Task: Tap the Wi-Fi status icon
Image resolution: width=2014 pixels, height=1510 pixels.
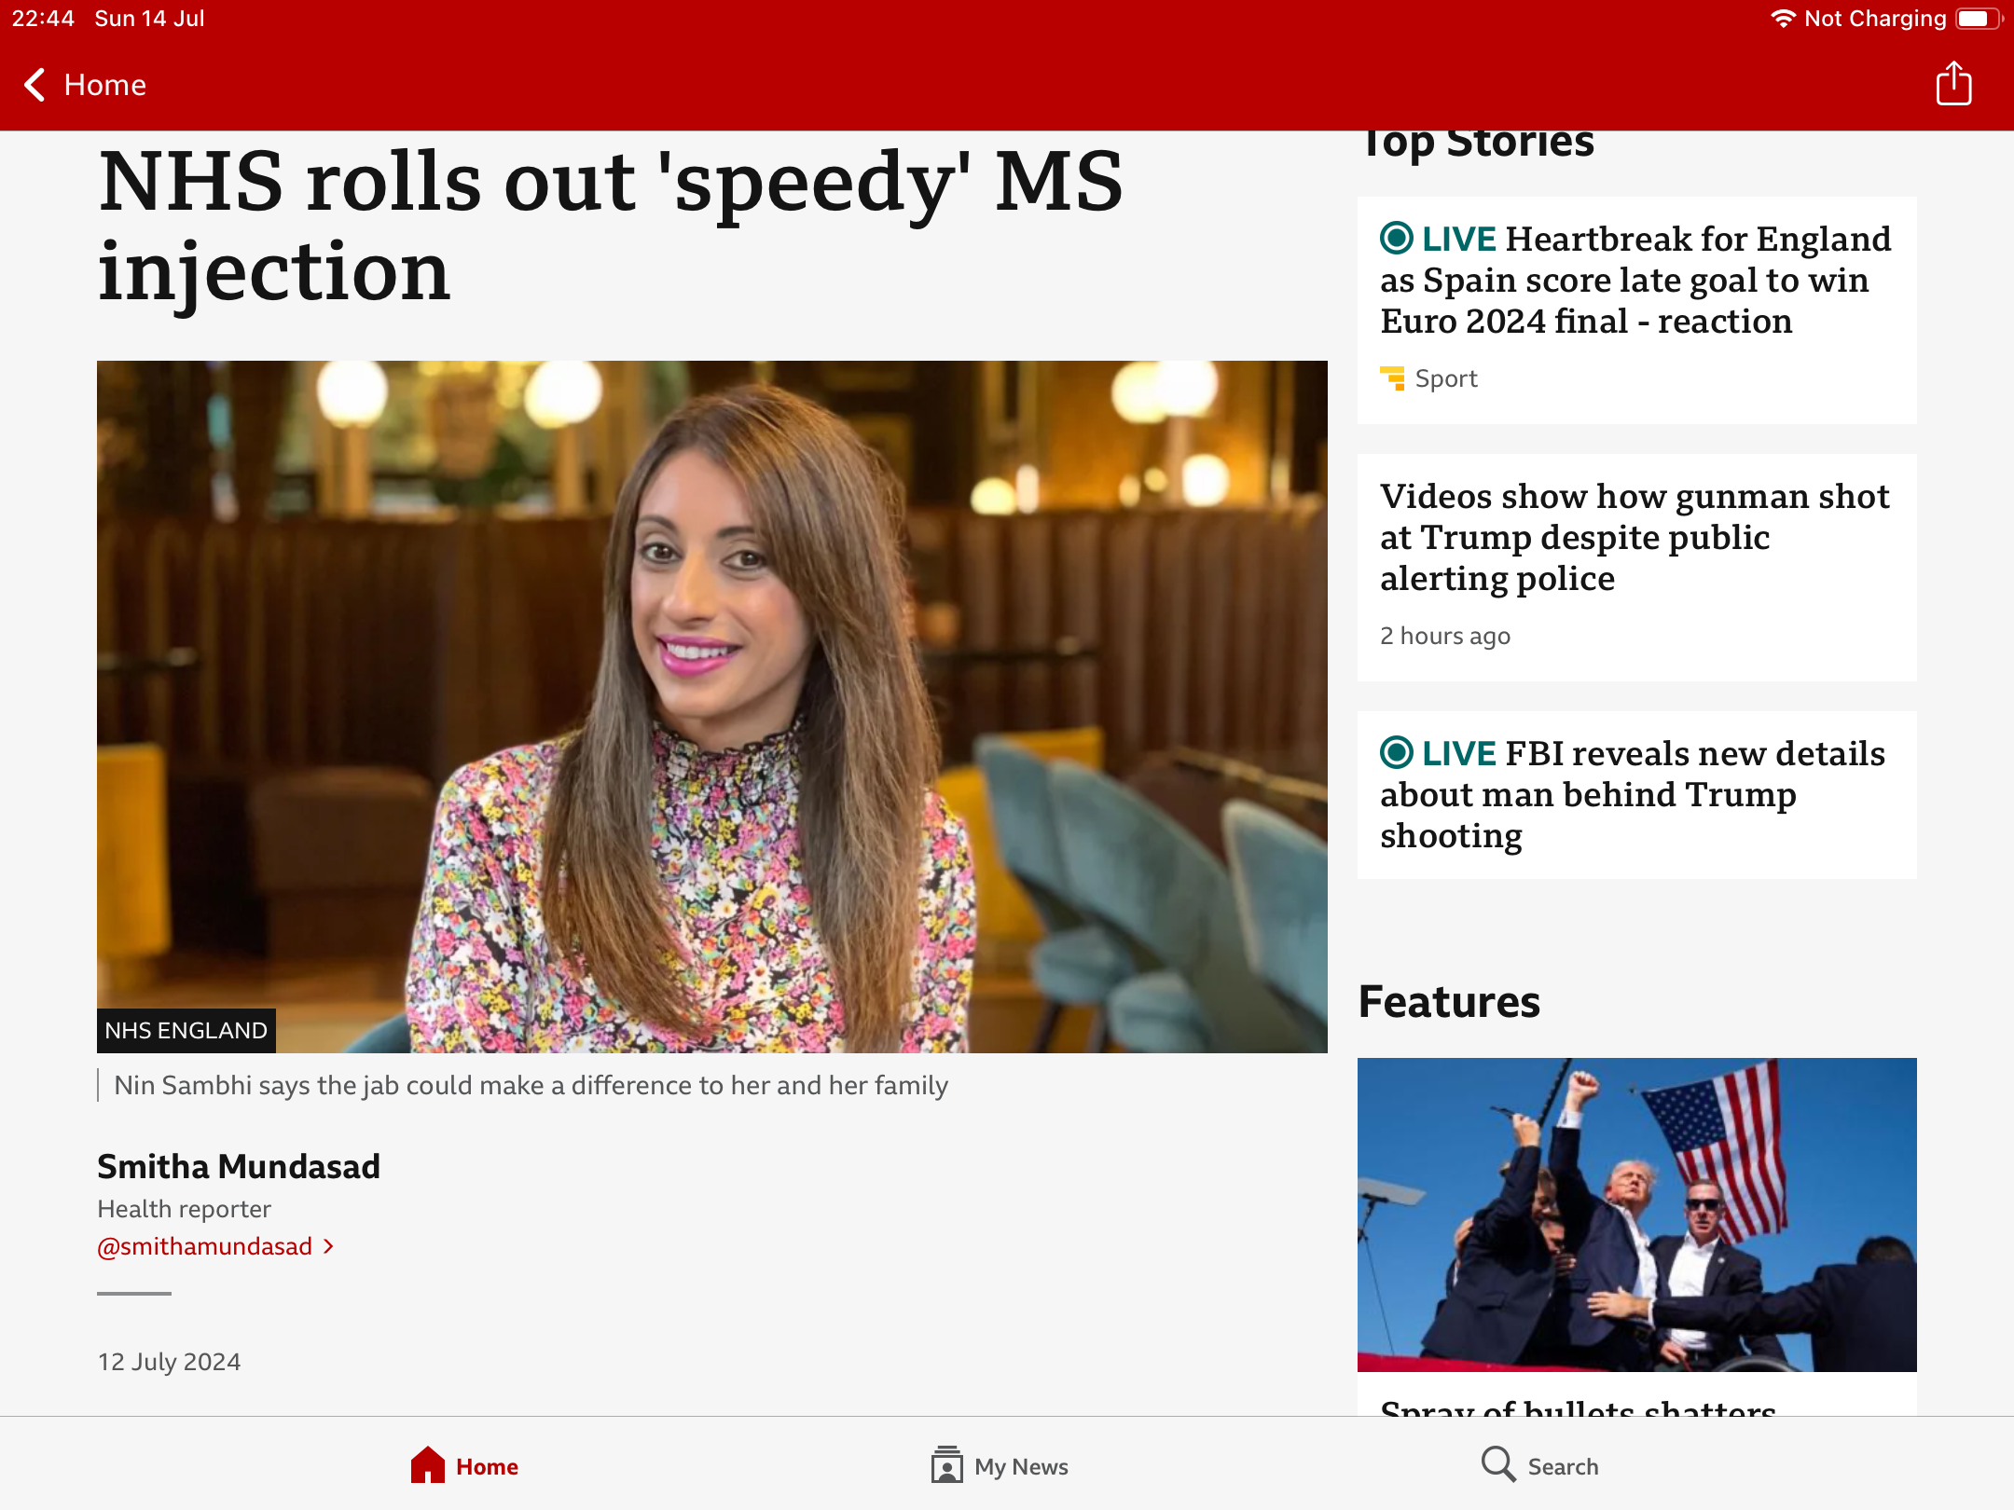Action: [1782, 19]
